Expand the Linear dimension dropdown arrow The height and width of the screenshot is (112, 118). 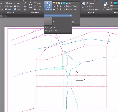(42, 3)
